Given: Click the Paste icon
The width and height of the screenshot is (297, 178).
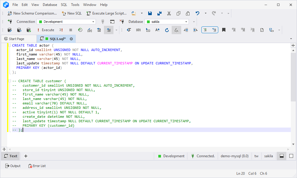Looking at the screenshot, I should point(188,13).
